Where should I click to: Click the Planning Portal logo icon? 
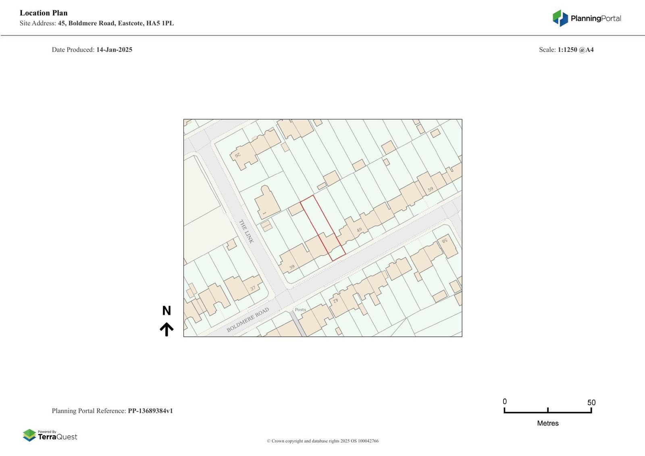pos(560,18)
